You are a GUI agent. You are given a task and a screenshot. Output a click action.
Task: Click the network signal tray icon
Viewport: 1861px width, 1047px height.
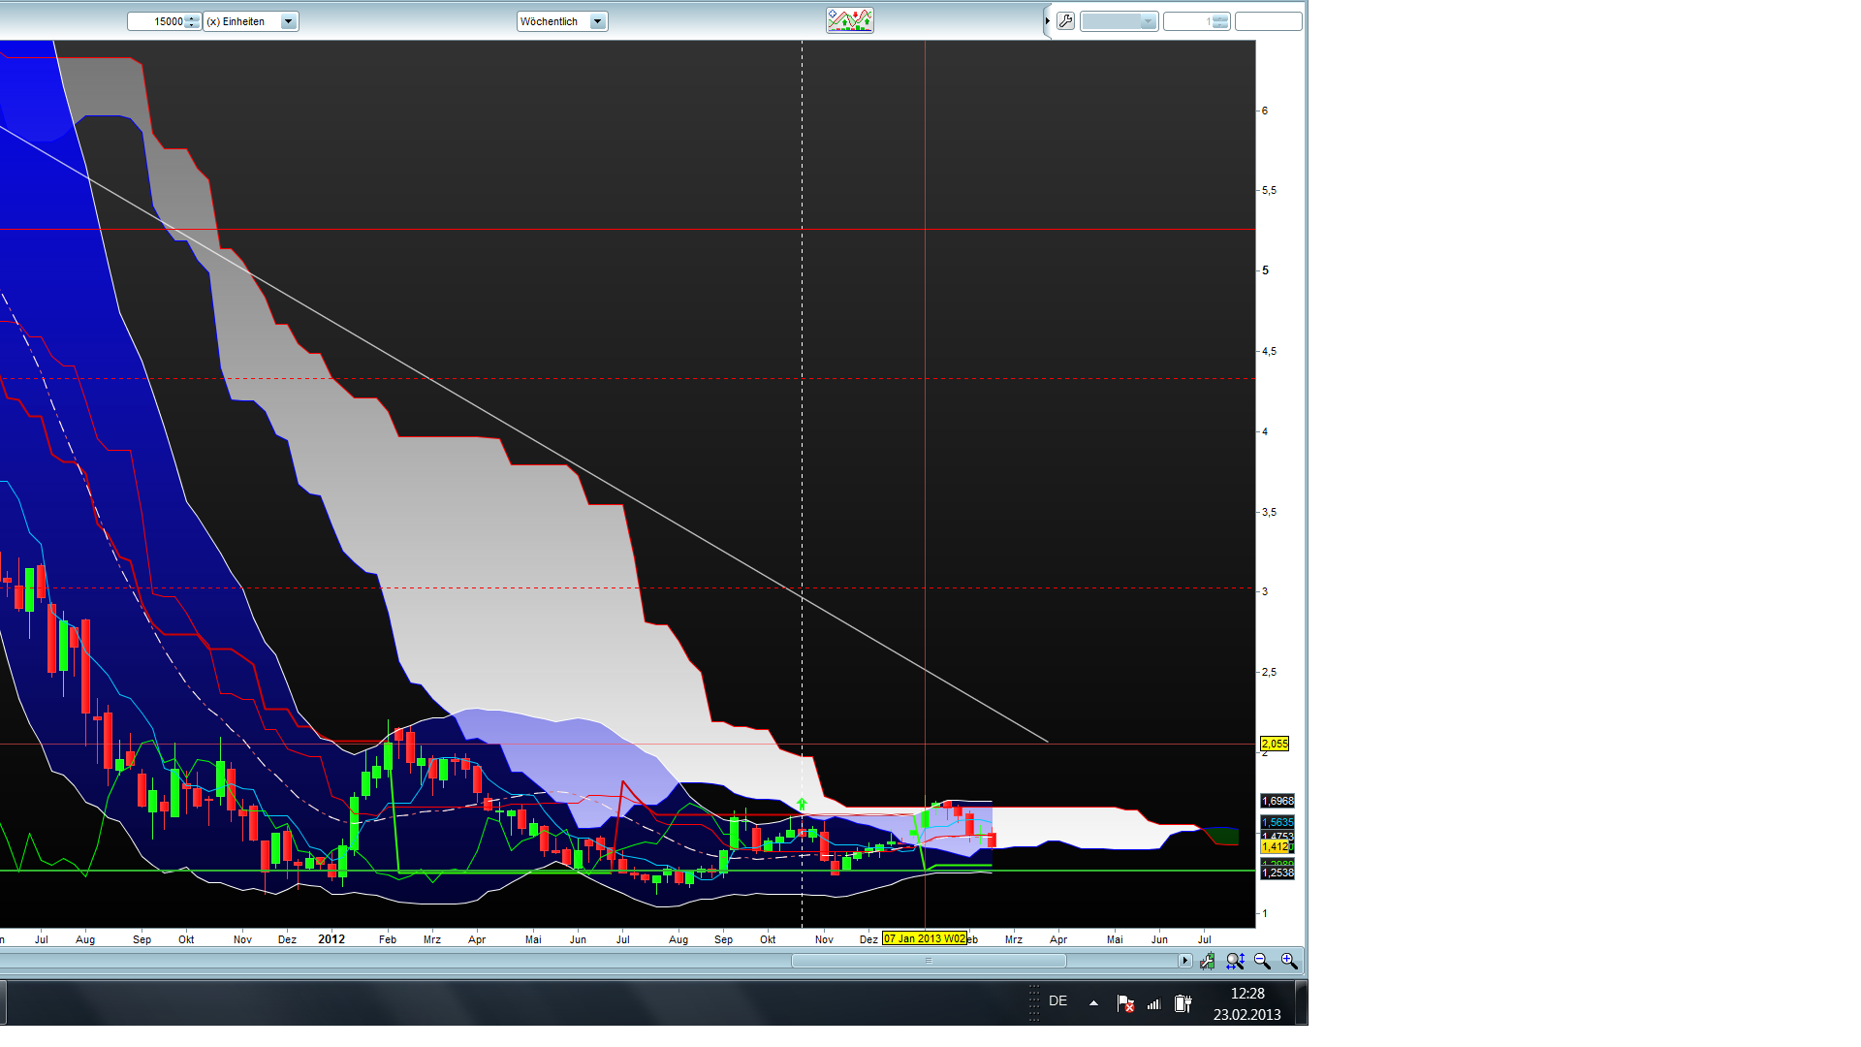coord(1153,1003)
